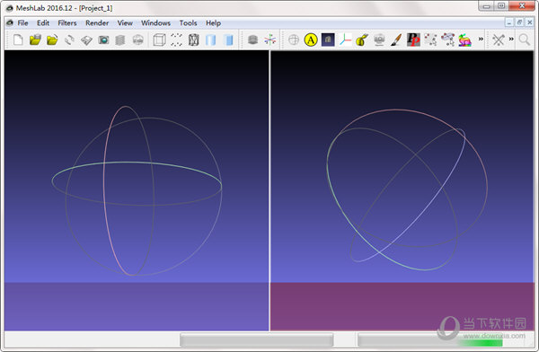539x352 pixels.
Task: Click the Manipulators axes tool icon
Action: [345, 40]
